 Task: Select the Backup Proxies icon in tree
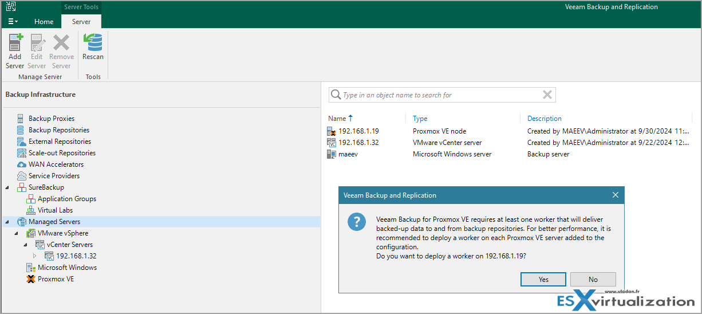pos(21,119)
